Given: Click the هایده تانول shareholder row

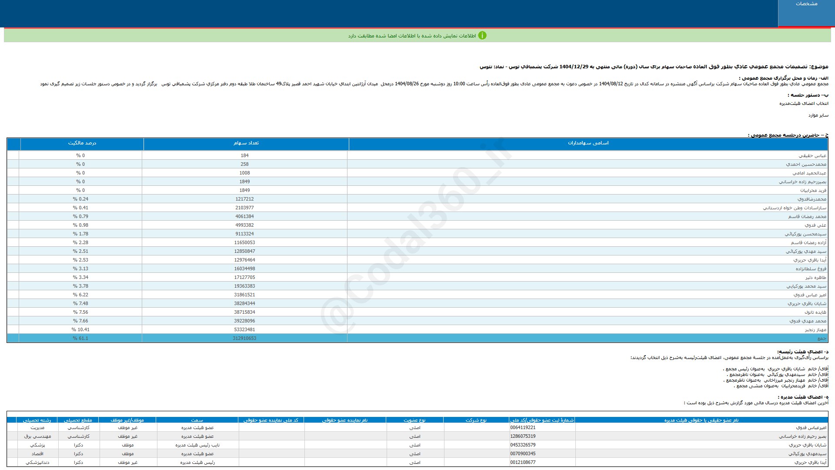Looking at the screenshot, I should pos(815,312).
